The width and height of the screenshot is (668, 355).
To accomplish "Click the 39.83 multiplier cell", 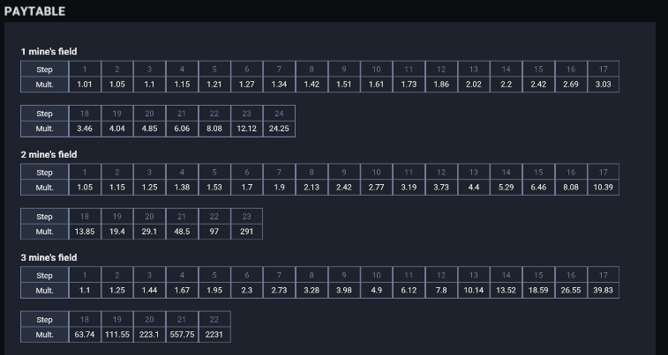I will click(603, 291).
